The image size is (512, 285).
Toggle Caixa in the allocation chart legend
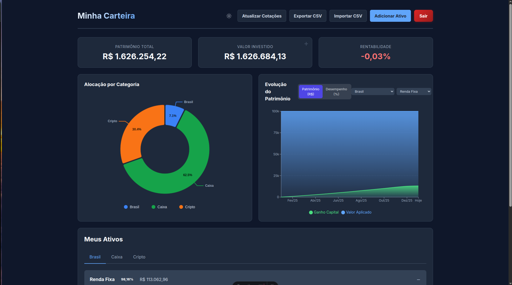pyautogui.click(x=159, y=207)
